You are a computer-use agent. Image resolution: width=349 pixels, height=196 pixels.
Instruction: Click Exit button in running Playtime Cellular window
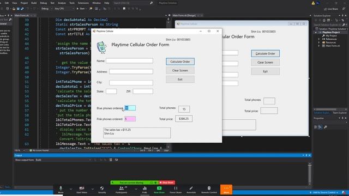pos(180,79)
